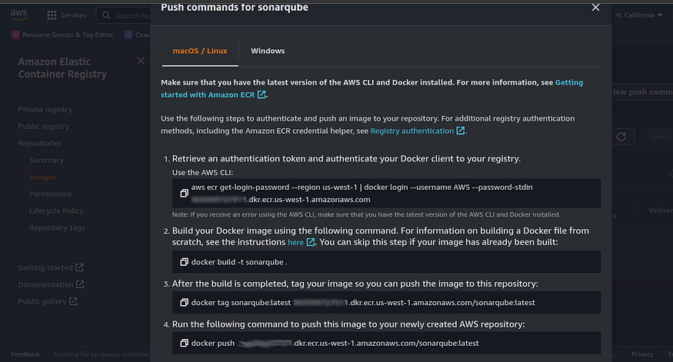
Task: Follow the Registry authentication link
Action: 417,131
